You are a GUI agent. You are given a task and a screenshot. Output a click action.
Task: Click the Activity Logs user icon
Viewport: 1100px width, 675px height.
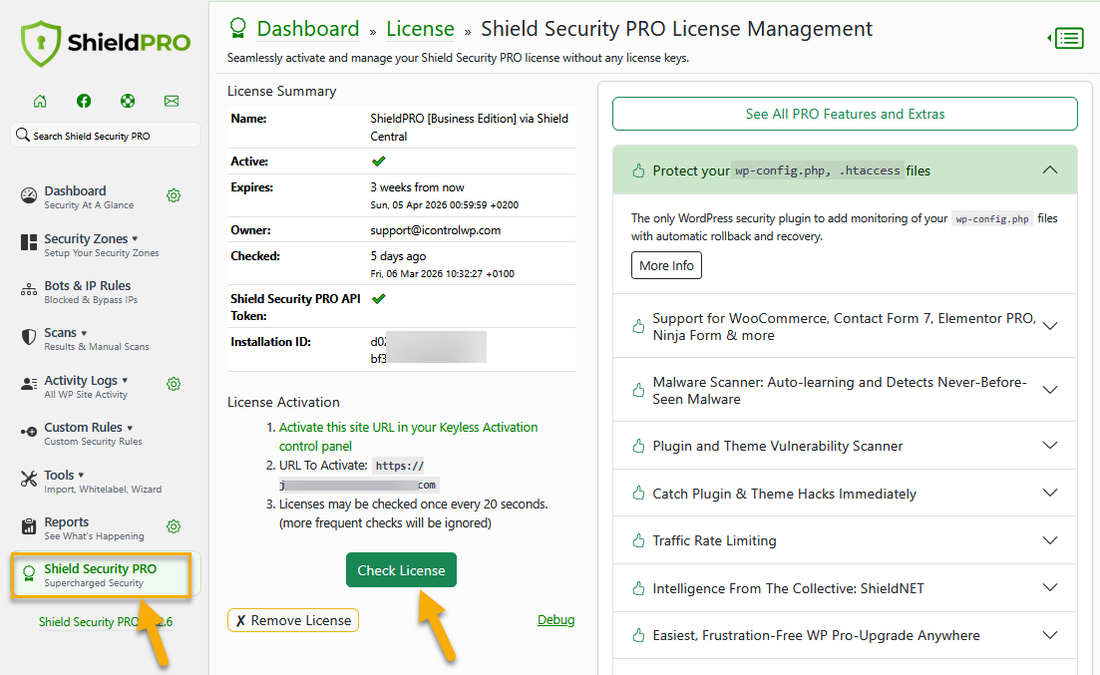tap(29, 384)
